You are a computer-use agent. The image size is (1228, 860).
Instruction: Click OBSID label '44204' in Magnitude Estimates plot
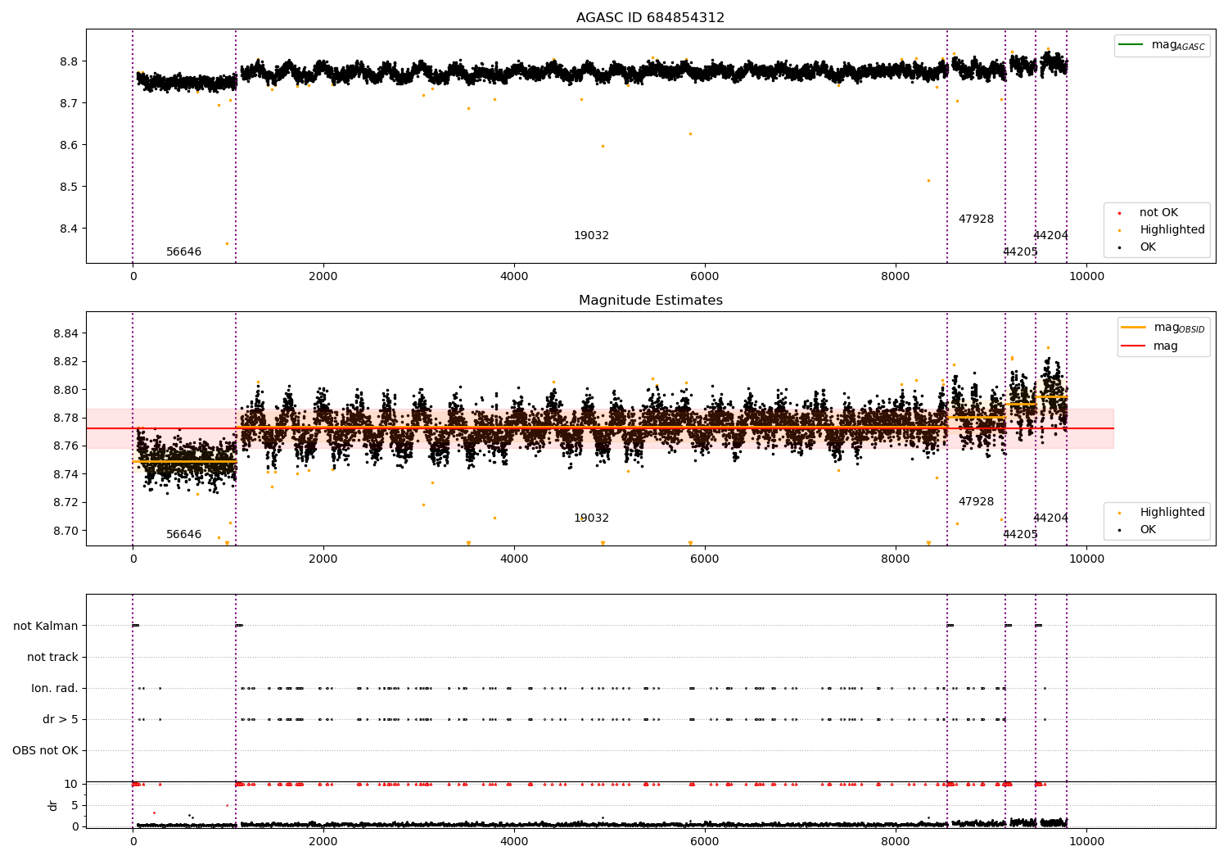pyautogui.click(x=1050, y=518)
